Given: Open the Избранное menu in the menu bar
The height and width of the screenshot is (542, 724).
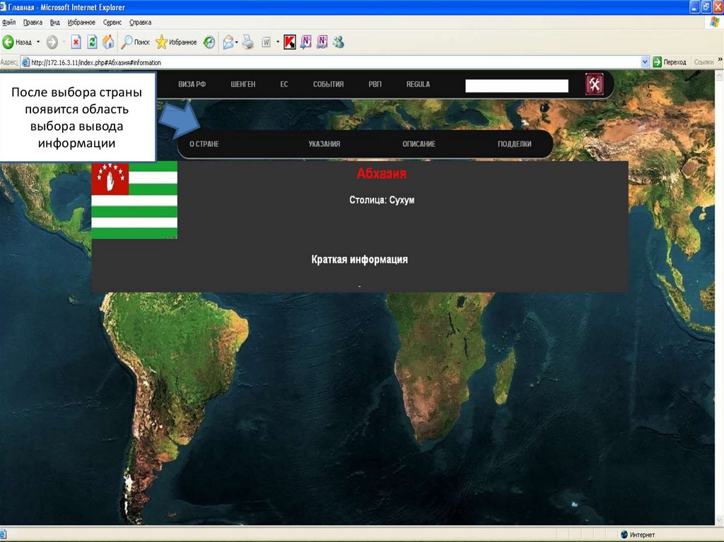Looking at the screenshot, I should click(81, 23).
